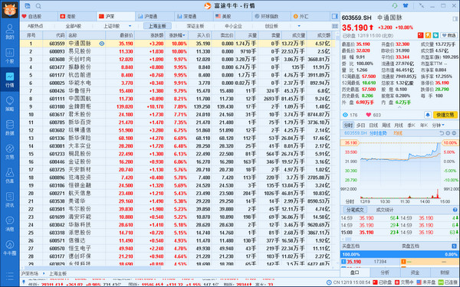The image size is (460, 287).
Task: Click the buy/sell ratio bar showing 100.00%
Action: 399,254
